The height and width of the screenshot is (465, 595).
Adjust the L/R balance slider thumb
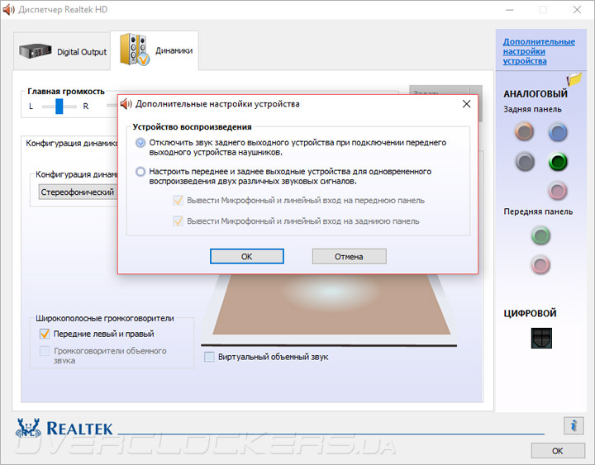tap(59, 107)
